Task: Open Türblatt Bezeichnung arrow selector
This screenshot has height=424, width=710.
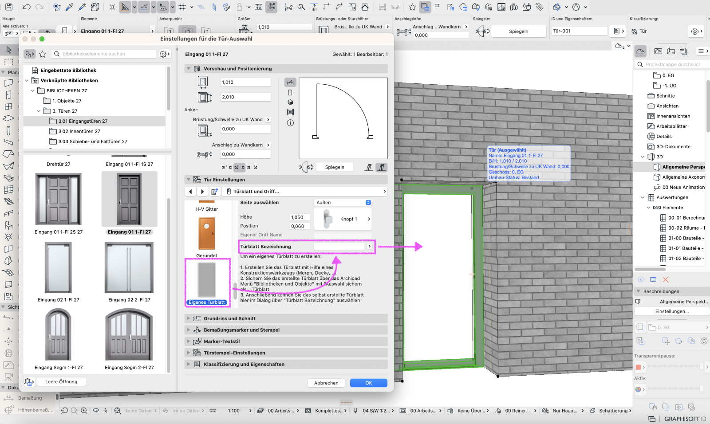Action: pyautogui.click(x=369, y=247)
